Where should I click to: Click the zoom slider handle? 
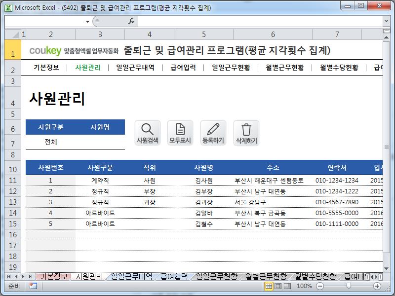click(349, 286)
